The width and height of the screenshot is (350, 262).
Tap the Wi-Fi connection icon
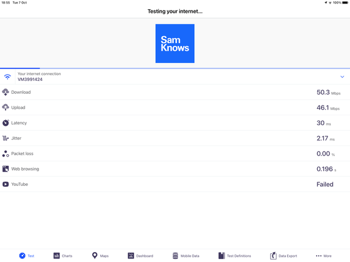click(8, 77)
